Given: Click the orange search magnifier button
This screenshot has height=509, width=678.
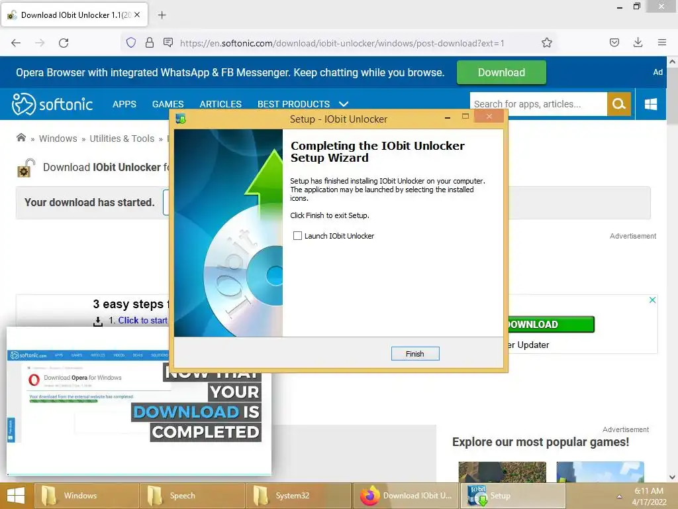Looking at the screenshot, I should point(619,104).
